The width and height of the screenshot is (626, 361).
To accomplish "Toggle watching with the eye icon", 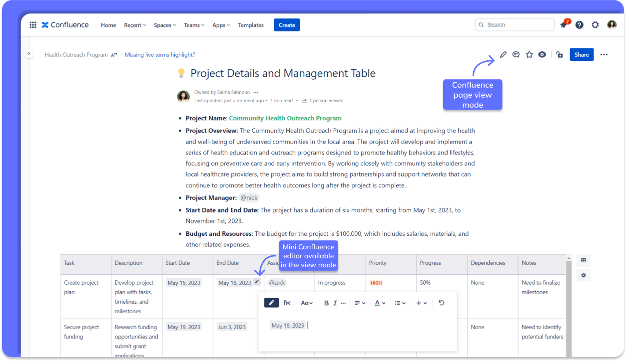I will pos(542,55).
